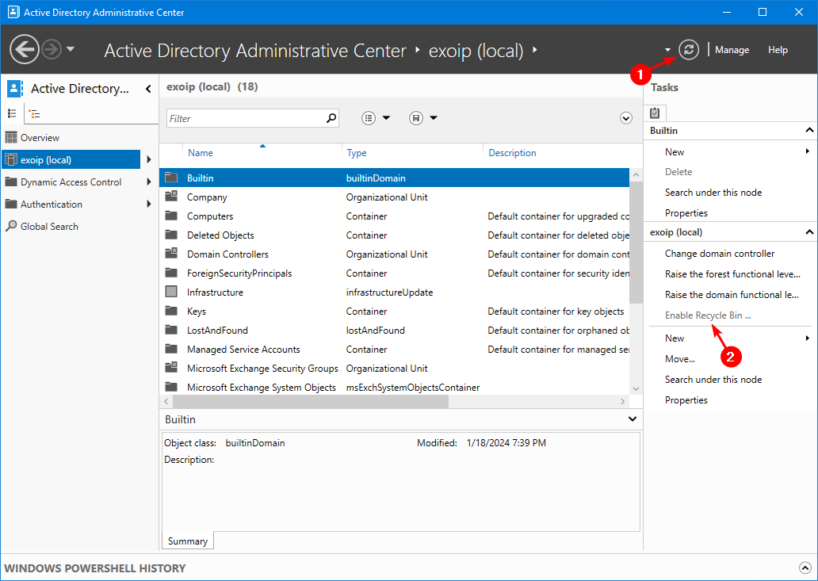Click the Tasks clipboard icon tab
Image resolution: width=818 pixels, height=581 pixels.
[656, 113]
